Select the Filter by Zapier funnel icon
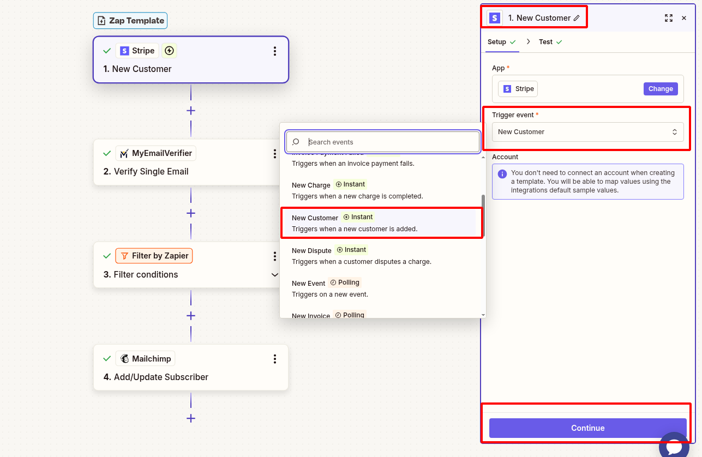The image size is (702, 457). click(124, 255)
